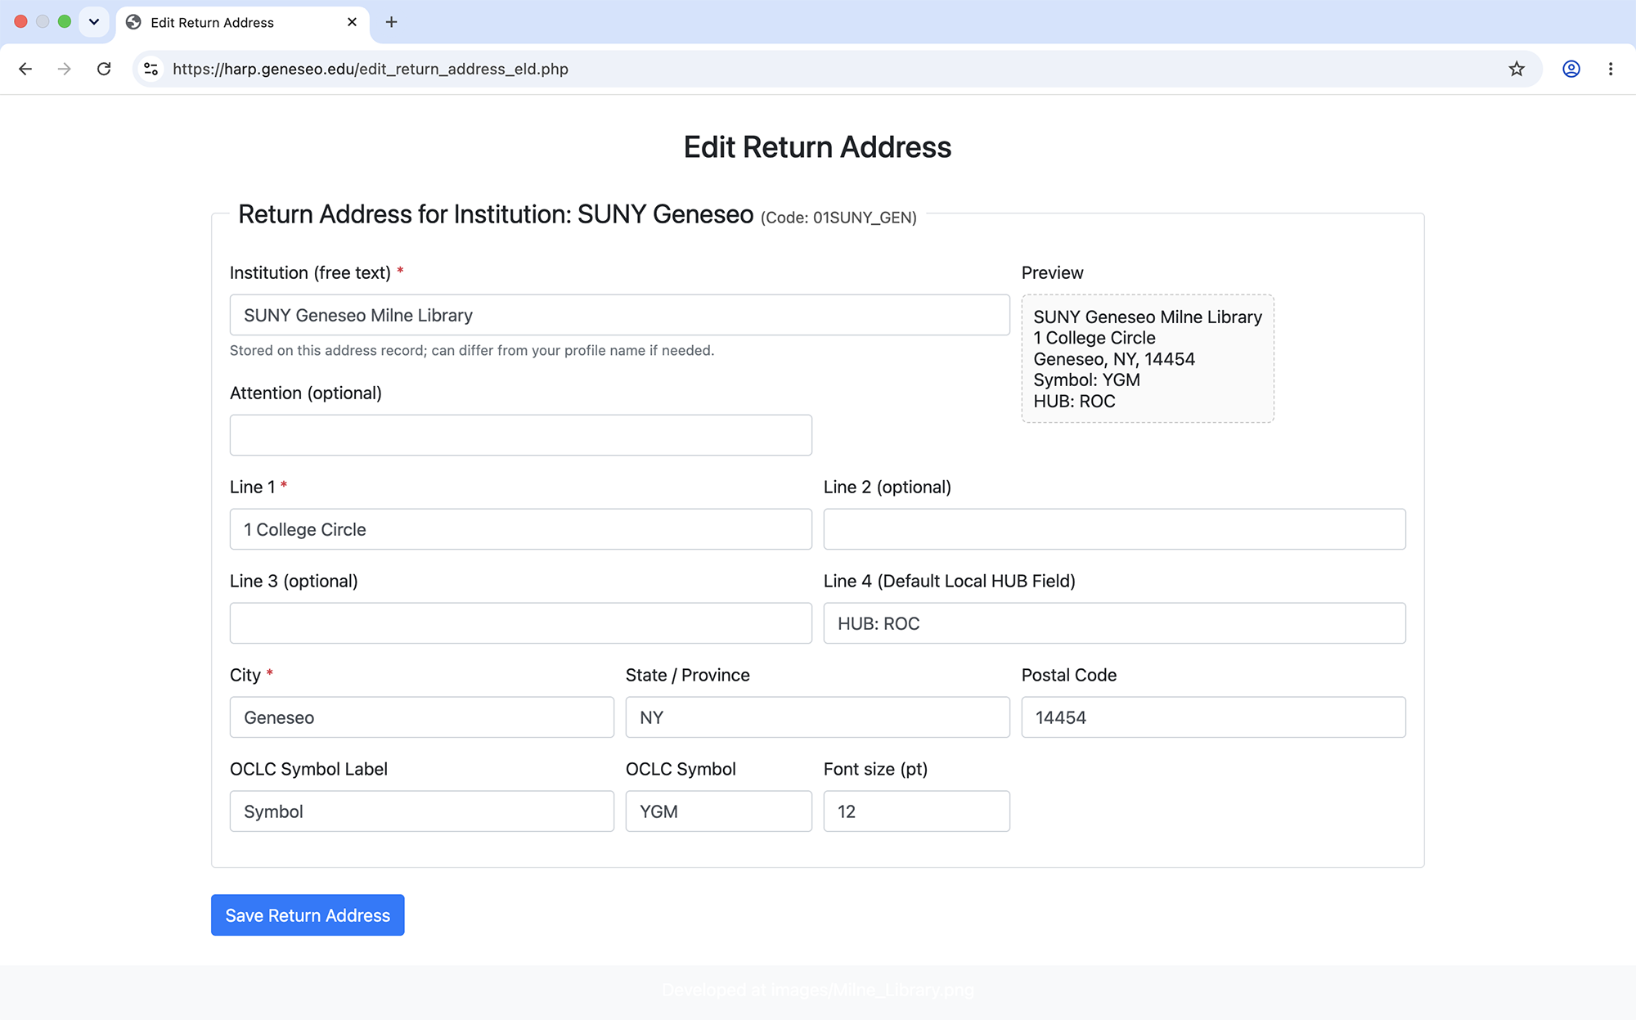Screen dimensions: 1636x1020
Task: View site information icon in address bar
Action: click(x=151, y=69)
